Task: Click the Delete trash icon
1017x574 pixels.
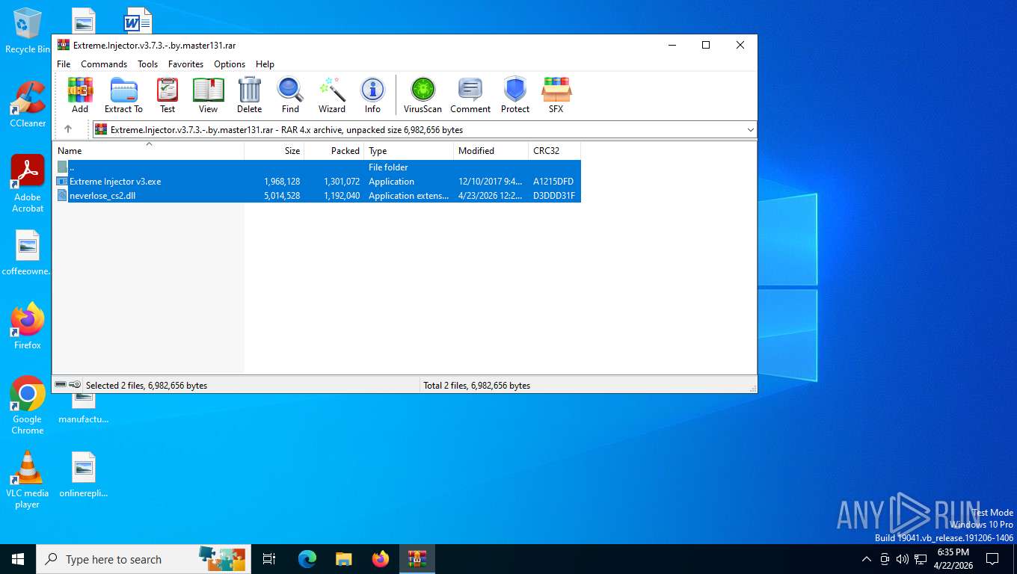Action: (x=249, y=95)
